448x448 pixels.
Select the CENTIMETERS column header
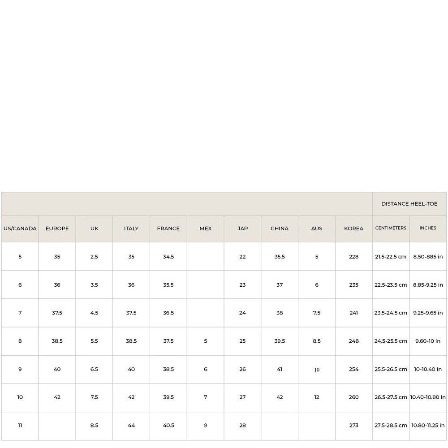tap(391, 228)
